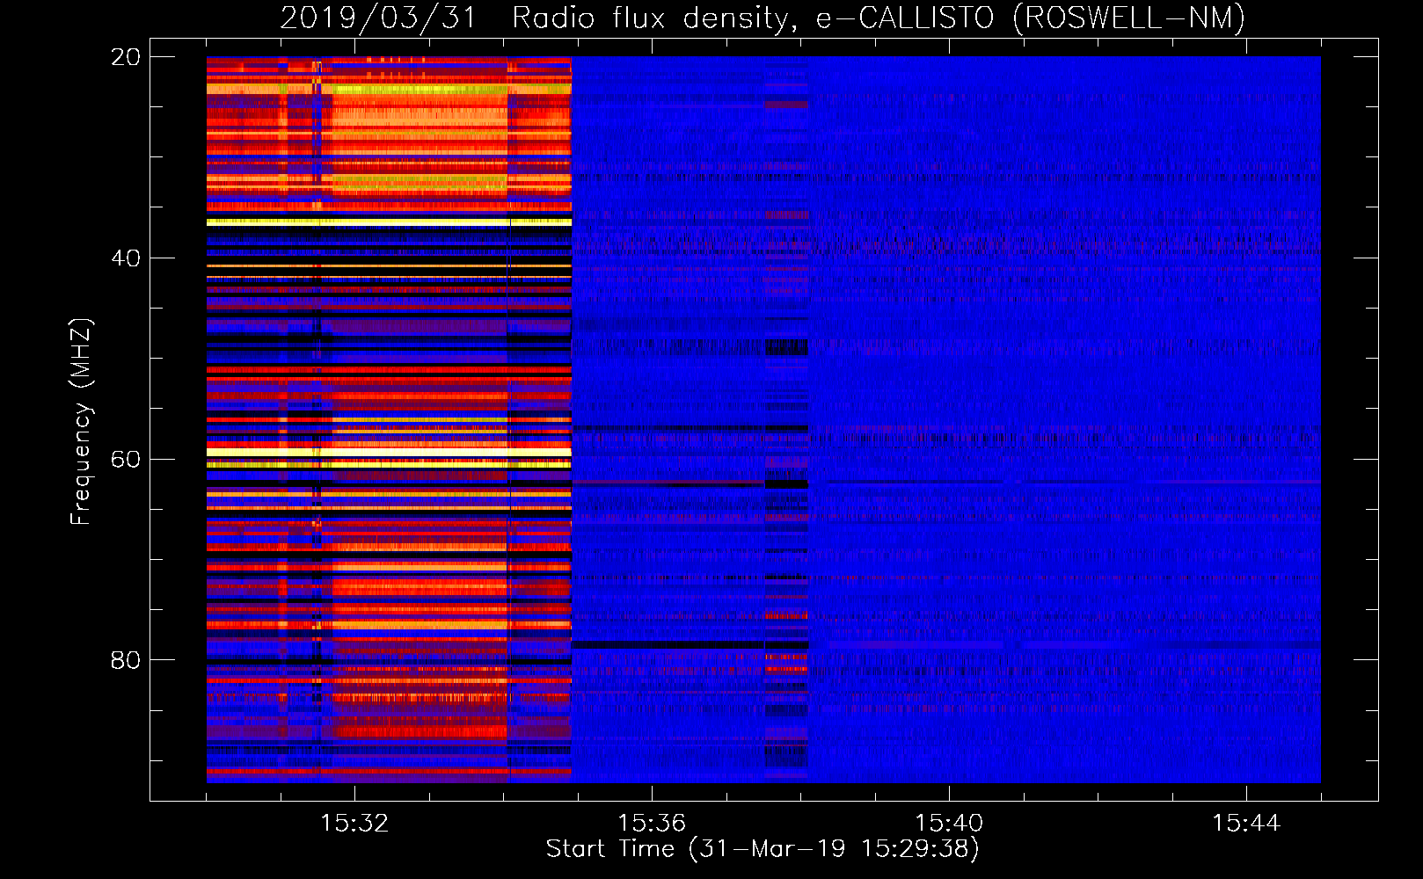Click the 80 frequency tick label
This screenshot has height=879, width=1423.
(x=126, y=660)
